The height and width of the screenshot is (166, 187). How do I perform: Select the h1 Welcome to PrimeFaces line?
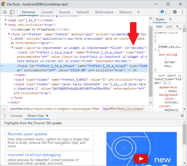pyautogui.click(x=40, y=29)
